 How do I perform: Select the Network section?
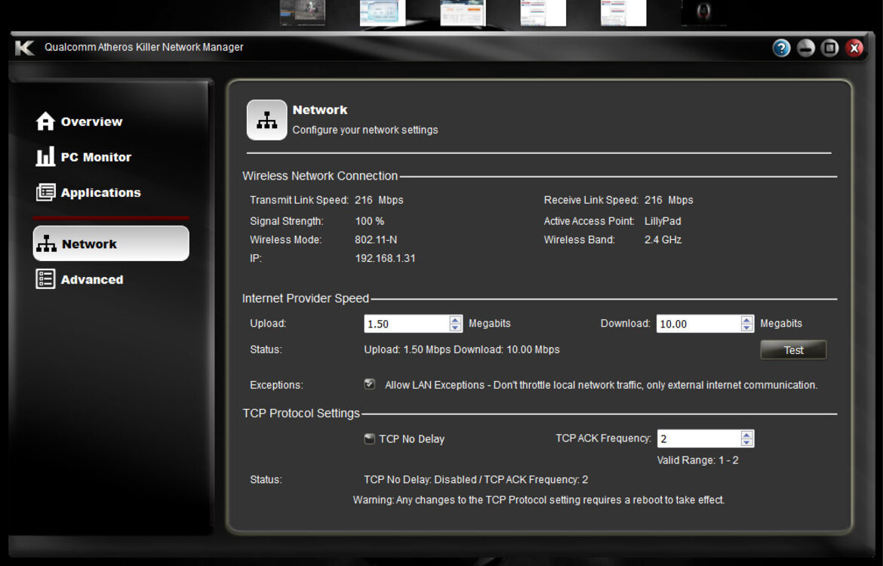[111, 243]
